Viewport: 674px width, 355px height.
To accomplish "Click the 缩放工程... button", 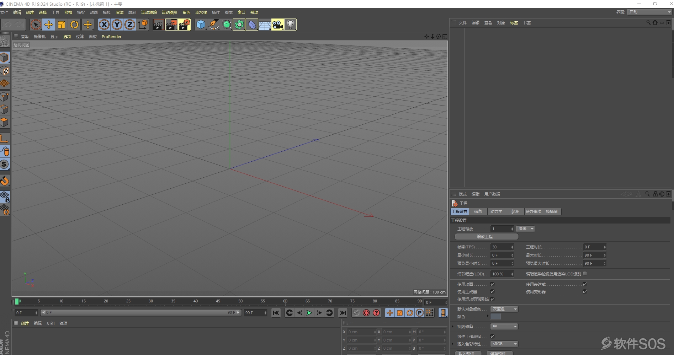I will coord(487,237).
